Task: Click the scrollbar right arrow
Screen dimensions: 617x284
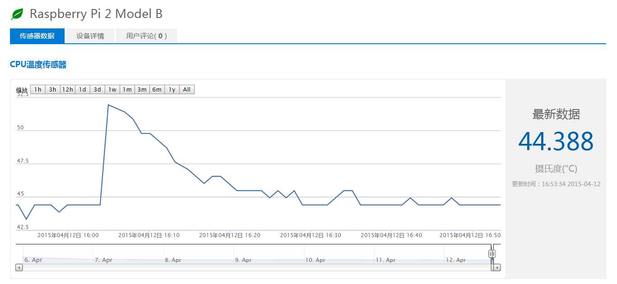Action: [x=497, y=267]
